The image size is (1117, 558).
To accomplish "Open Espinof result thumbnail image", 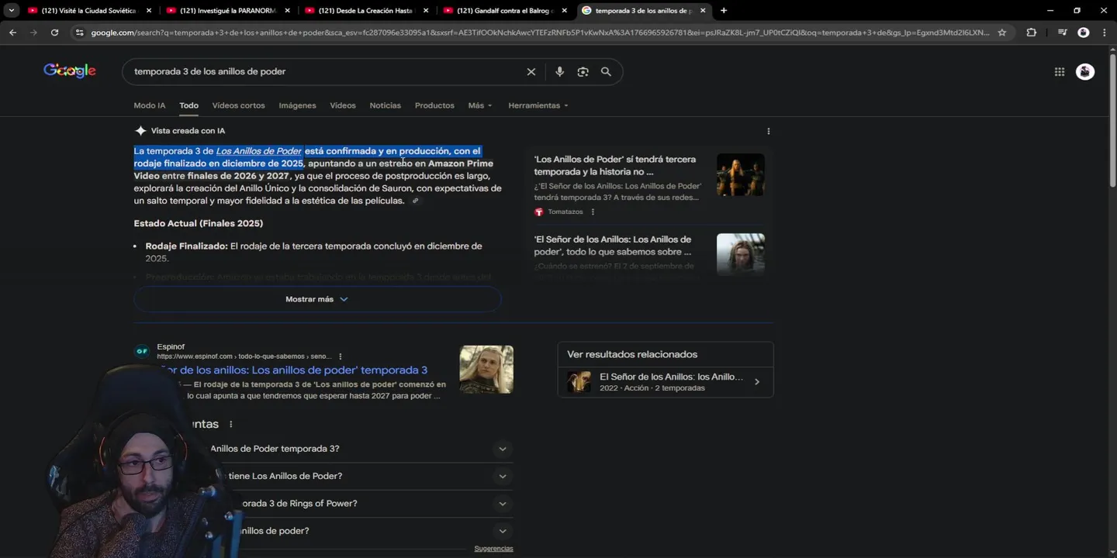I will pos(486,369).
